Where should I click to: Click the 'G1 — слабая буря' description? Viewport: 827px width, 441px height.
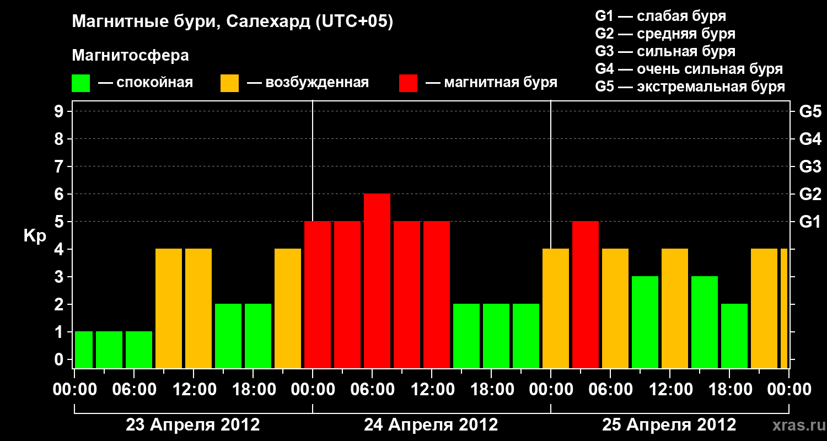click(x=660, y=15)
